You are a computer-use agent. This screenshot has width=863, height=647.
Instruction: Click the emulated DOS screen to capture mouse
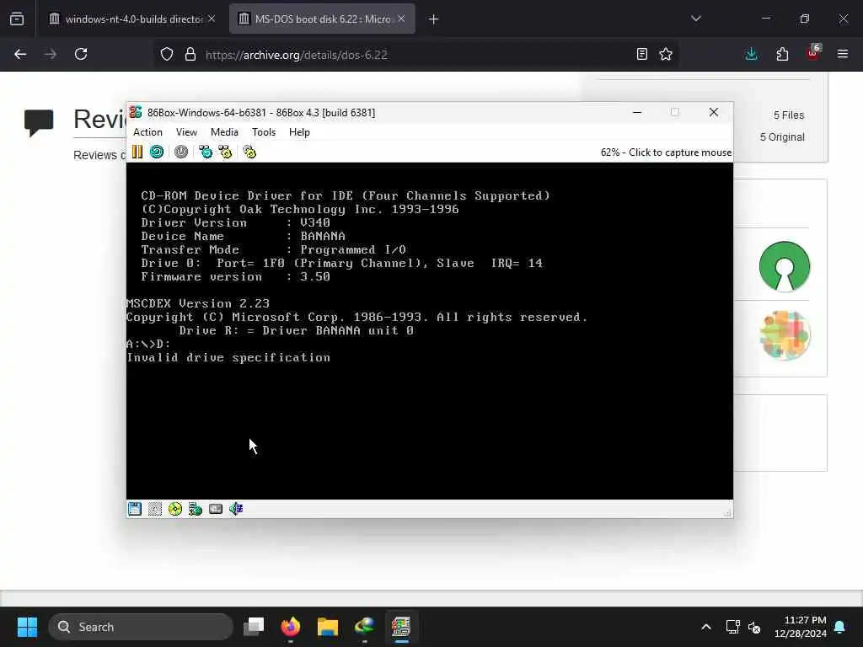[x=429, y=330]
